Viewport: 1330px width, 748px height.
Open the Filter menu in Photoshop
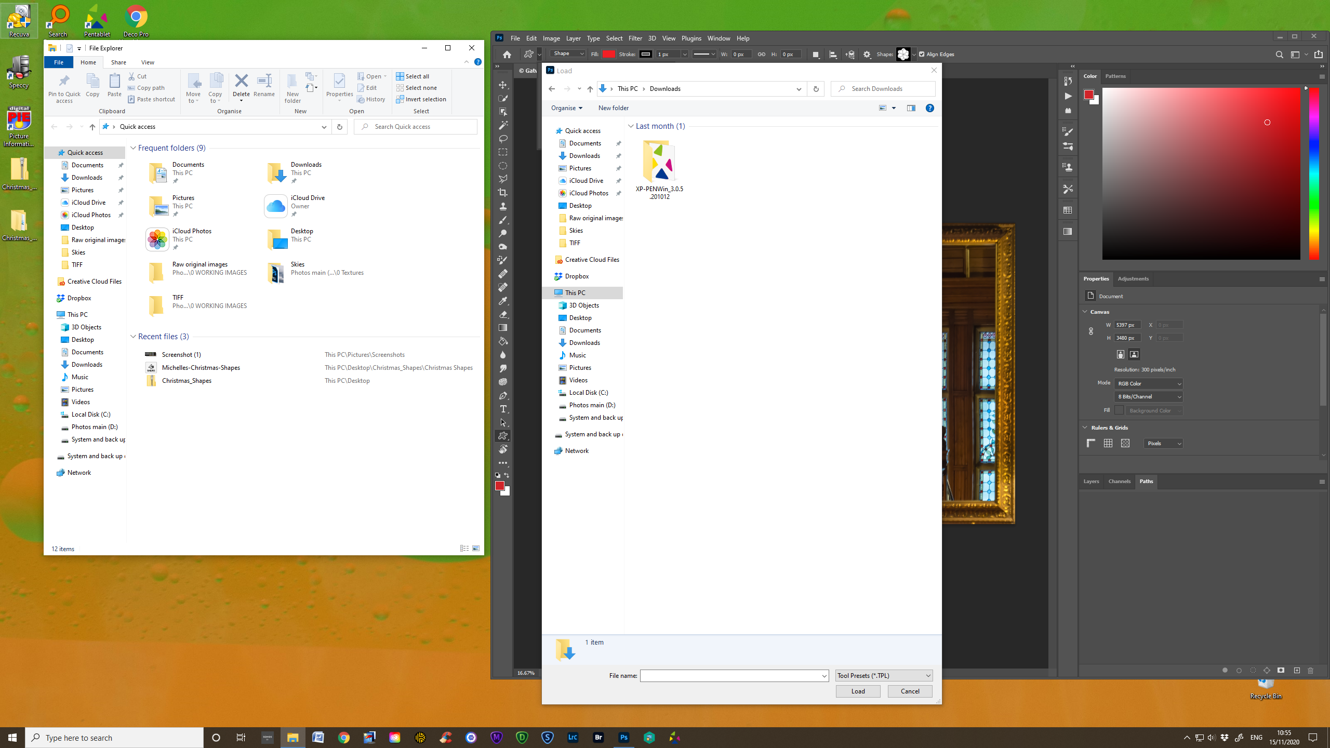(x=635, y=38)
